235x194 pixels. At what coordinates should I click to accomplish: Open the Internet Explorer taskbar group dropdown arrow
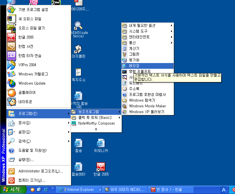(x=100, y=190)
